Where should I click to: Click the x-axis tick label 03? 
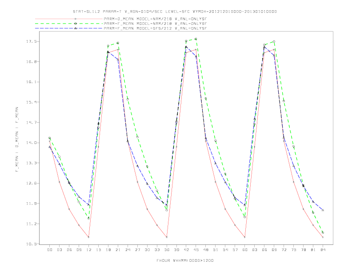59,250
